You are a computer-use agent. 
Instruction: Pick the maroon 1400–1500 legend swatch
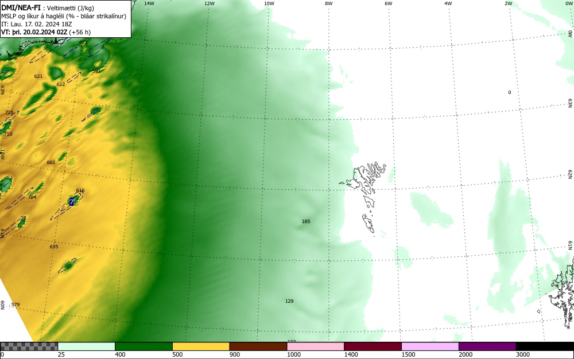[373, 346]
